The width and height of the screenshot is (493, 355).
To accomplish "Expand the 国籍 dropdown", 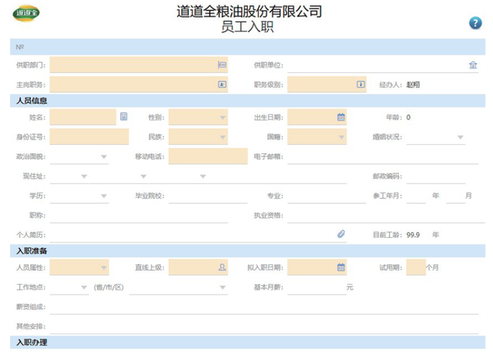I will [x=341, y=137].
